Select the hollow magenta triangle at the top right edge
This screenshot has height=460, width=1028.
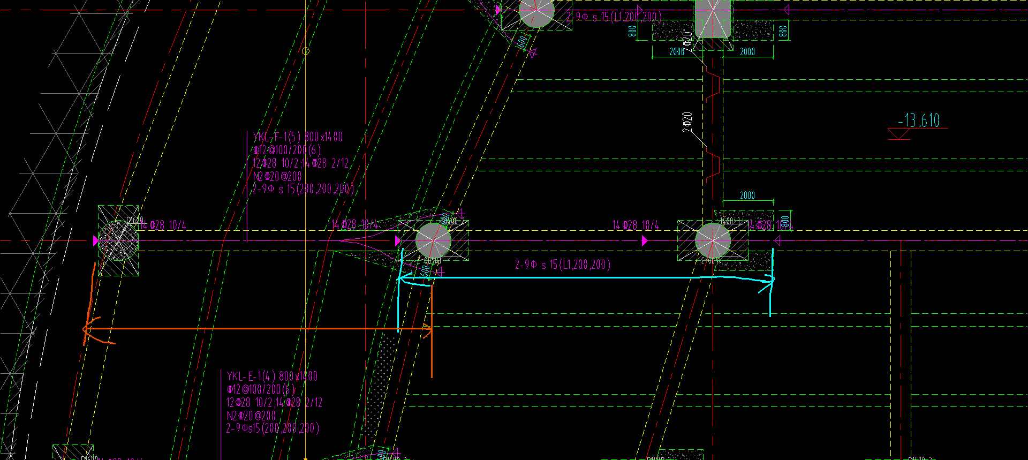pos(786,10)
